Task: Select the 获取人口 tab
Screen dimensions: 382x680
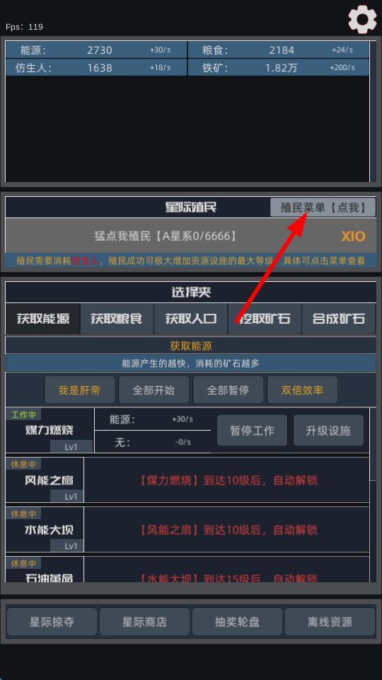Action: point(190,319)
